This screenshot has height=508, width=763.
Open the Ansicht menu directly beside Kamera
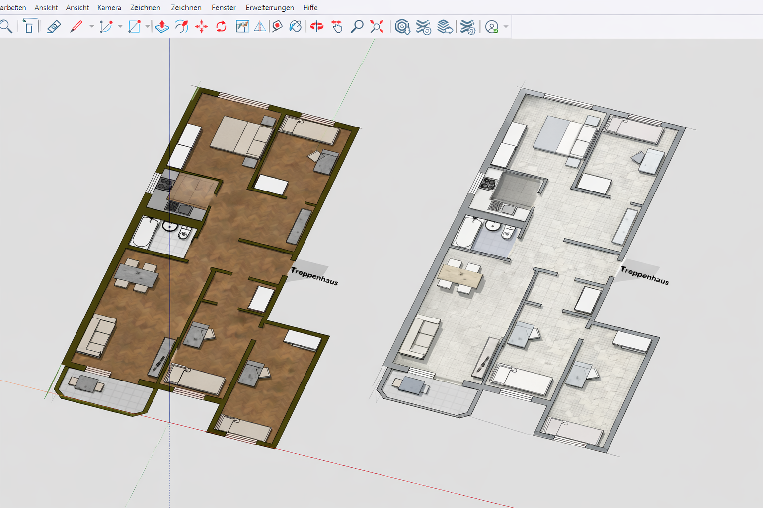point(77,8)
